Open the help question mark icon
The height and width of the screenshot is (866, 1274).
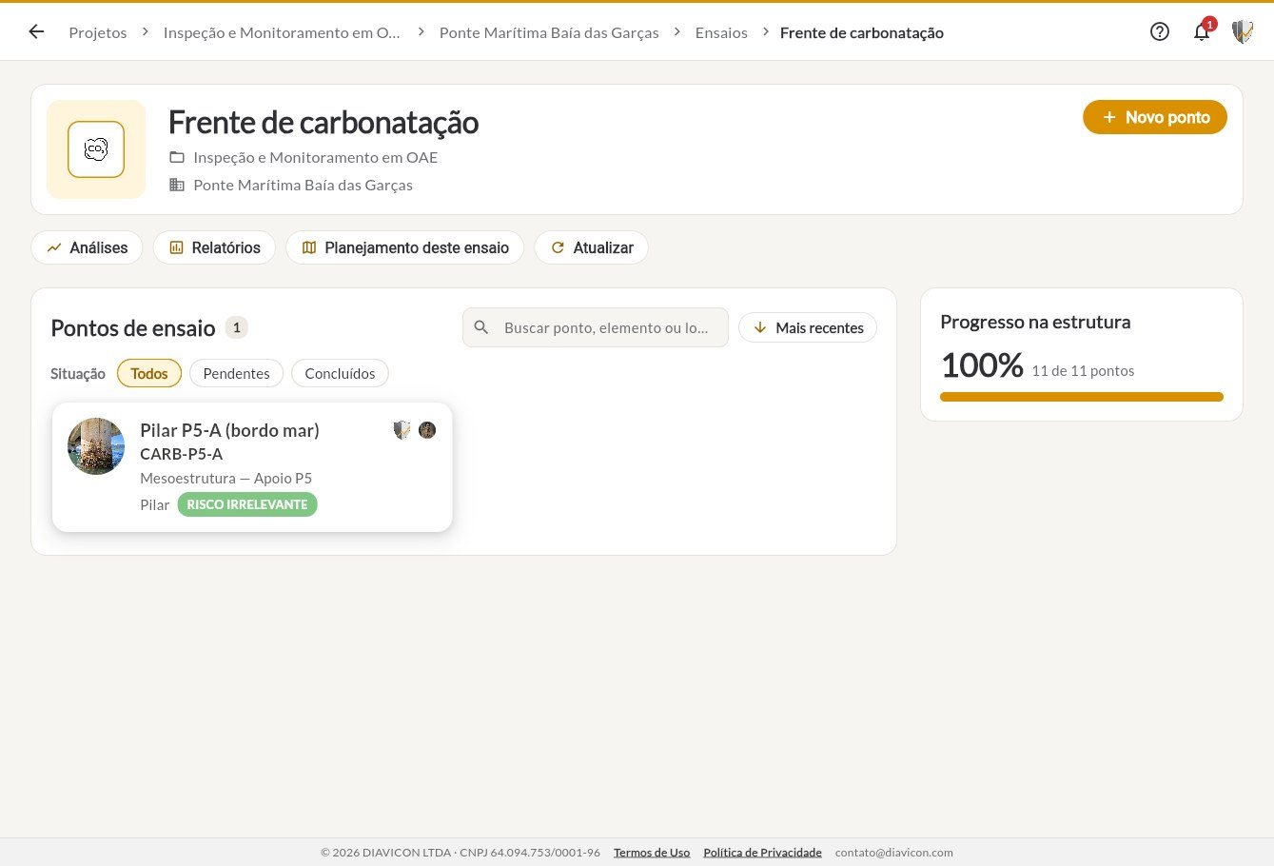click(1159, 31)
